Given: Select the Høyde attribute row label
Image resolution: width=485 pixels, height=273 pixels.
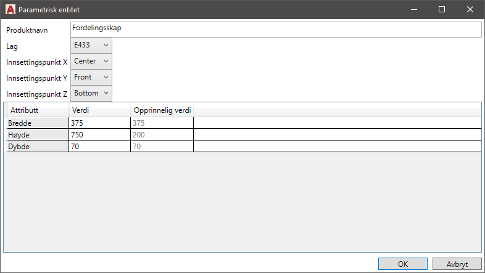Looking at the screenshot, I should click(36, 135).
